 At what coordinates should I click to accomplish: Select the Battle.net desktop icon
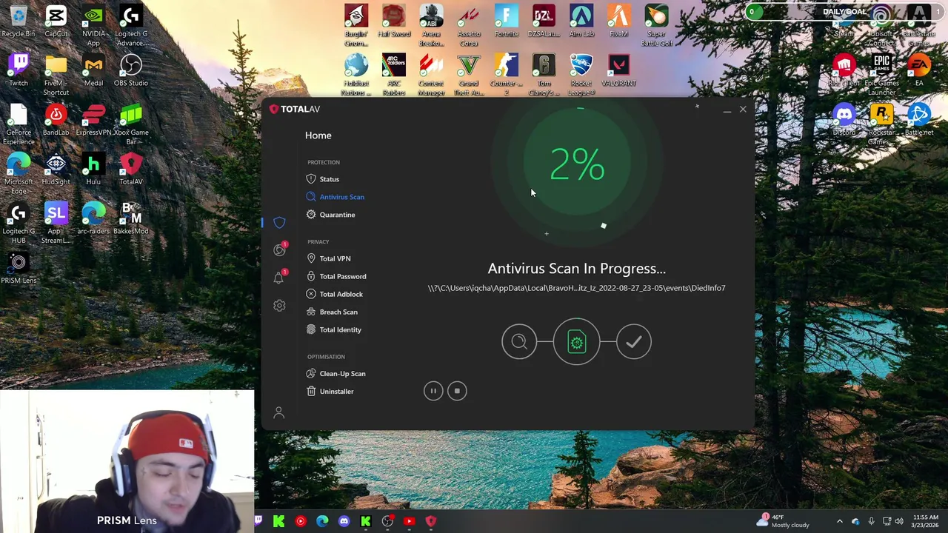(x=919, y=120)
